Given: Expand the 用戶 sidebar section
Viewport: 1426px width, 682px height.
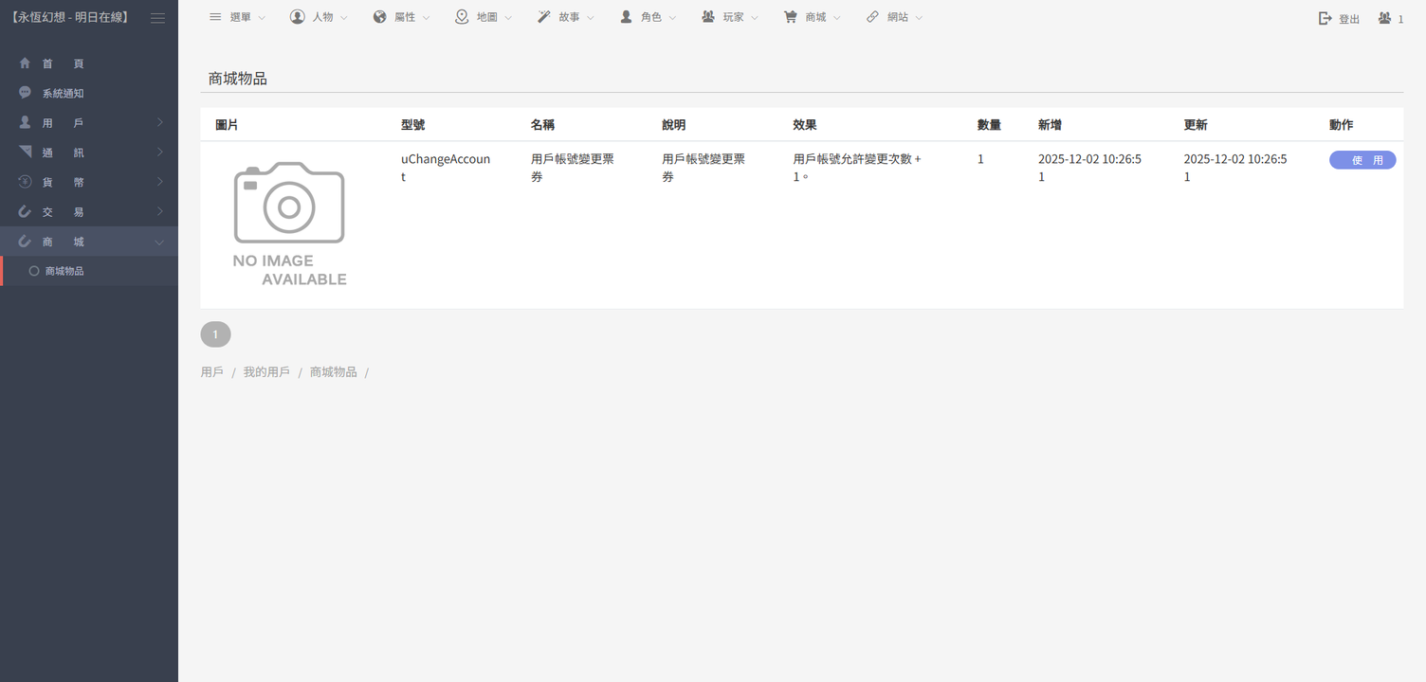Looking at the screenshot, I should [89, 123].
